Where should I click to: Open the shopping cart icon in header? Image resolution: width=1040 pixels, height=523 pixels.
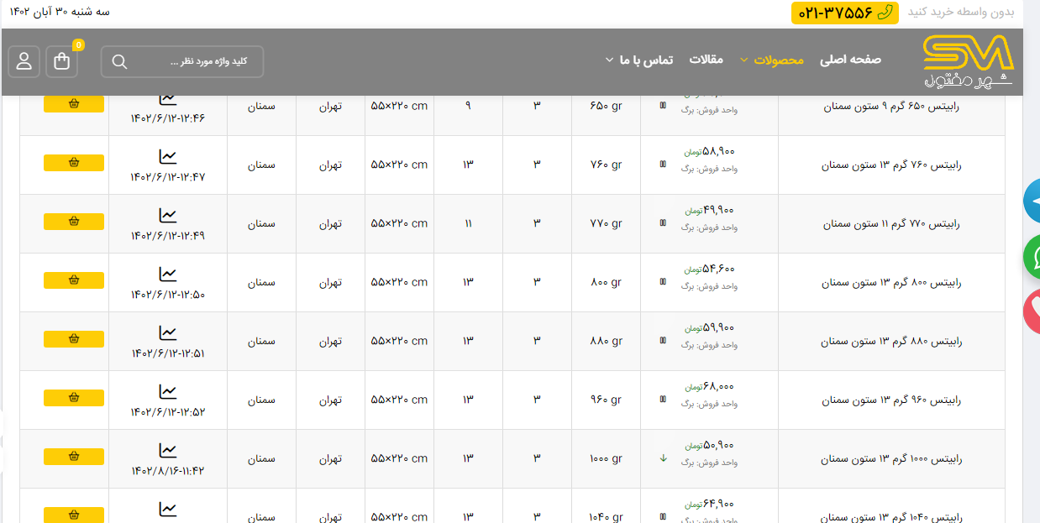coord(61,61)
